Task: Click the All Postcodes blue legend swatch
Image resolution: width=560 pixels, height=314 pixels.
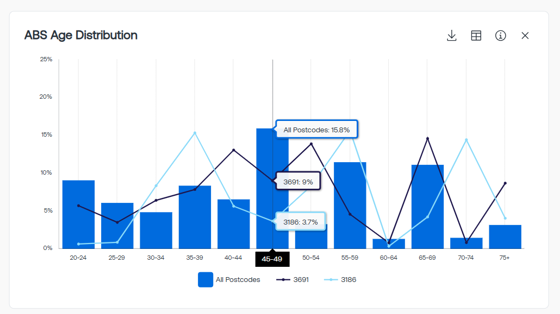Action: pyautogui.click(x=206, y=280)
